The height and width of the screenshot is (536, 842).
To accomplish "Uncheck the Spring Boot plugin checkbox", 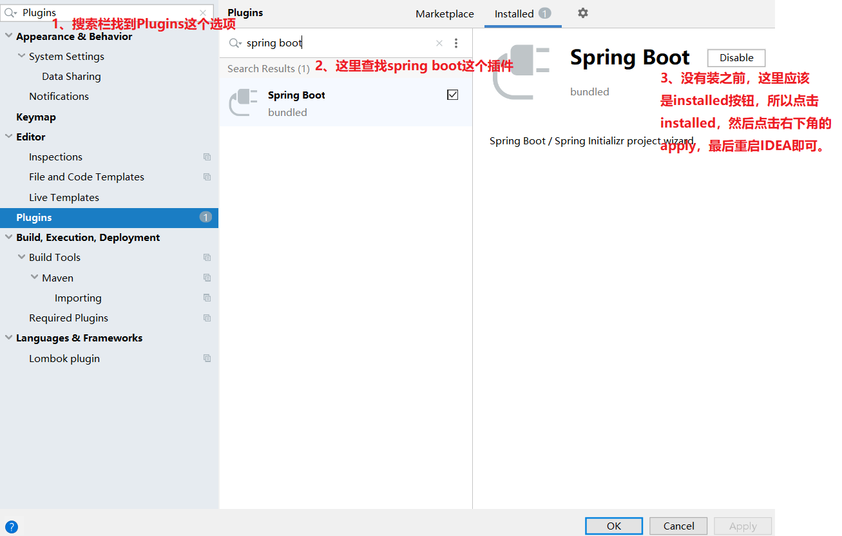I will pos(452,95).
